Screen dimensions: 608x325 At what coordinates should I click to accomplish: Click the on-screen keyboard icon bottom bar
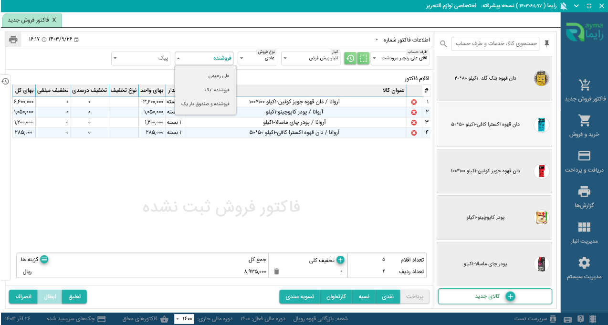(x=568, y=318)
